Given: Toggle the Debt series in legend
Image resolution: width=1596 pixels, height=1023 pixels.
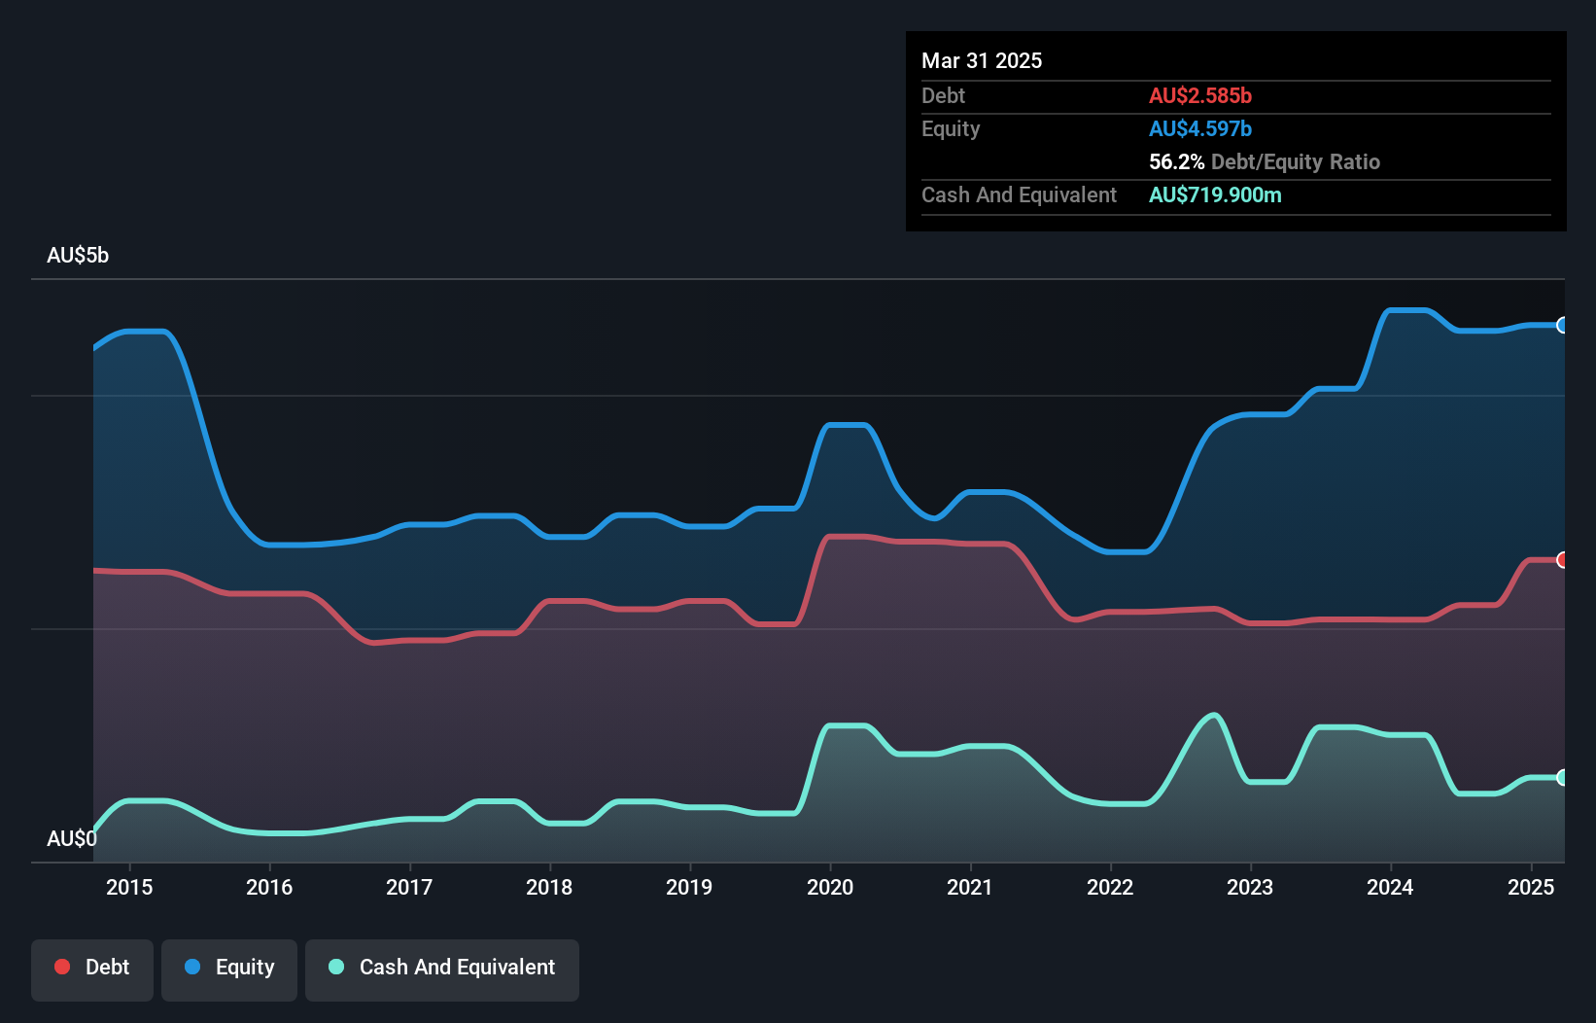Looking at the screenshot, I should [92, 968].
